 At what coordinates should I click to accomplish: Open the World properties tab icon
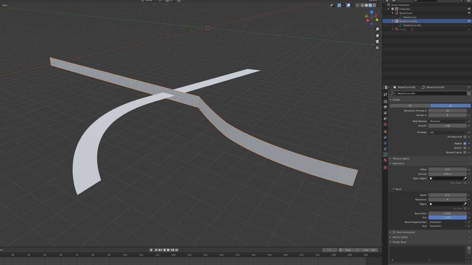tap(385, 125)
